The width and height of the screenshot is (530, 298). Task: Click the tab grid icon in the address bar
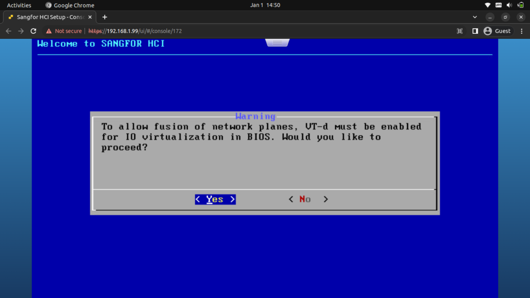click(x=460, y=31)
